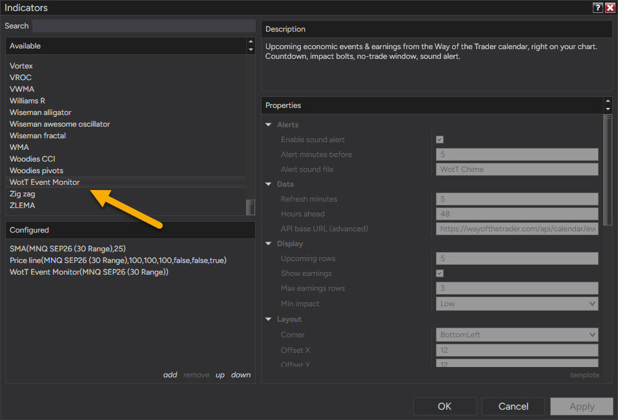Image resolution: width=618 pixels, height=420 pixels.
Task: Open the Corner dropdown set to BottomLeft
Action: pyautogui.click(x=517, y=335)
